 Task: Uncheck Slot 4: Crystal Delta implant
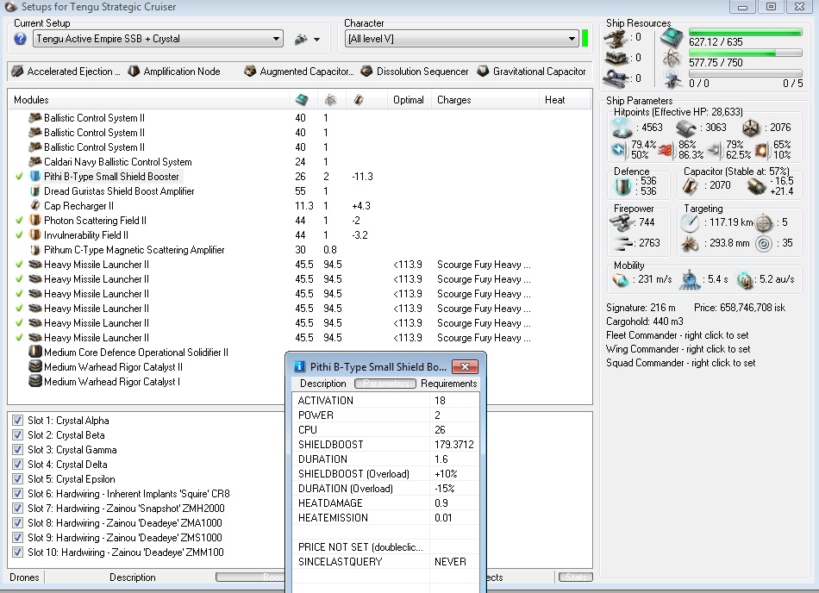(x=17, y=464)
